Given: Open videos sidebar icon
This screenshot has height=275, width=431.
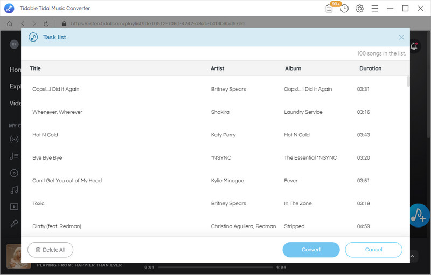Looking at the screenshot, I should [x=14, y=207].
